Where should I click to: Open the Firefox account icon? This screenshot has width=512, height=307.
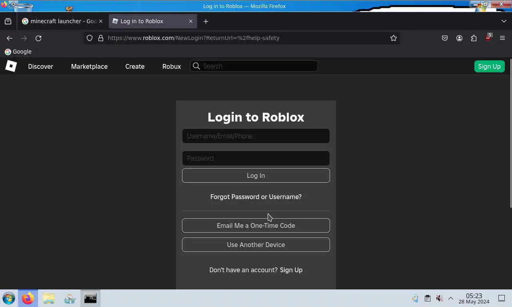click(x=459, y=38)
